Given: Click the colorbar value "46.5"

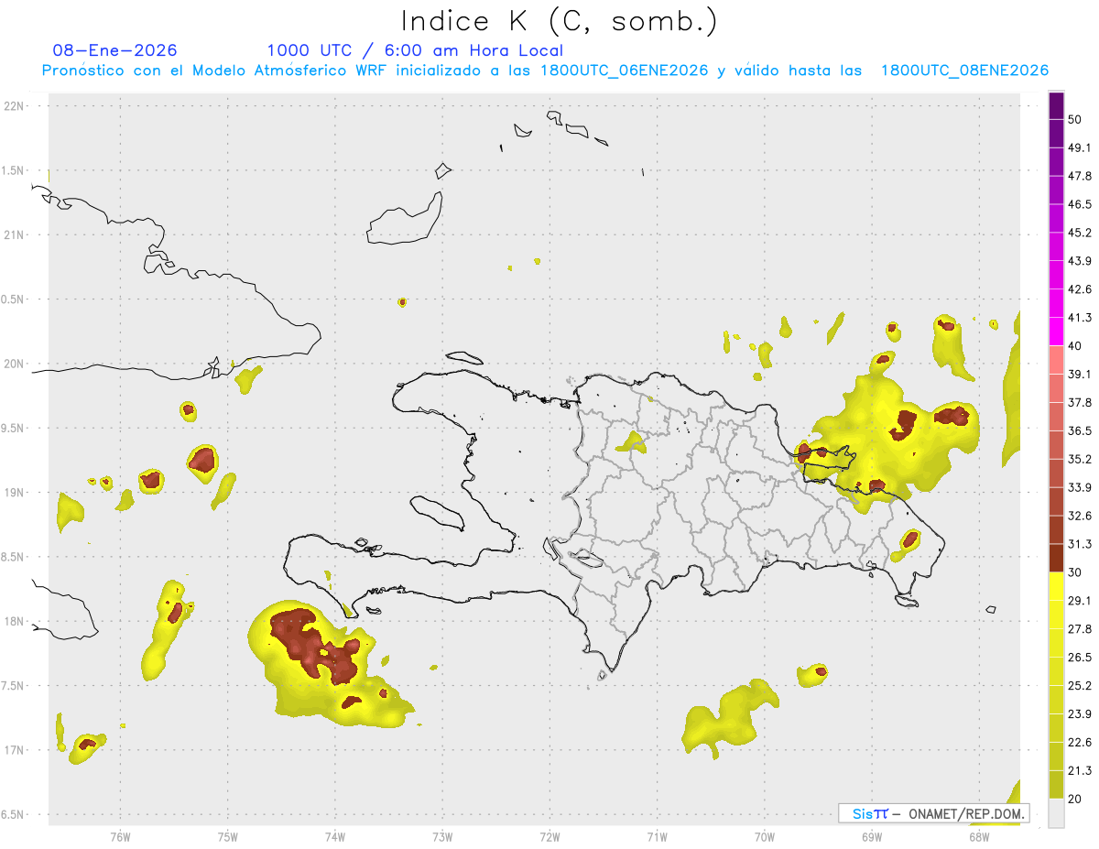Looking at the screenshot, I should (x=1080, y=204).
